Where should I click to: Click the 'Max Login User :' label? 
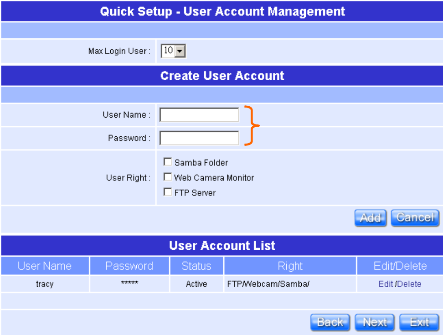coord(119,51)
